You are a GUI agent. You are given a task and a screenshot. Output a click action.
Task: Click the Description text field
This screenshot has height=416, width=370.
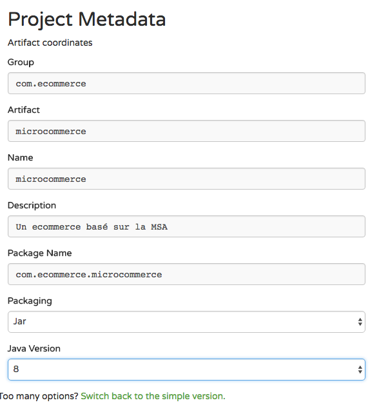point(186,226)
